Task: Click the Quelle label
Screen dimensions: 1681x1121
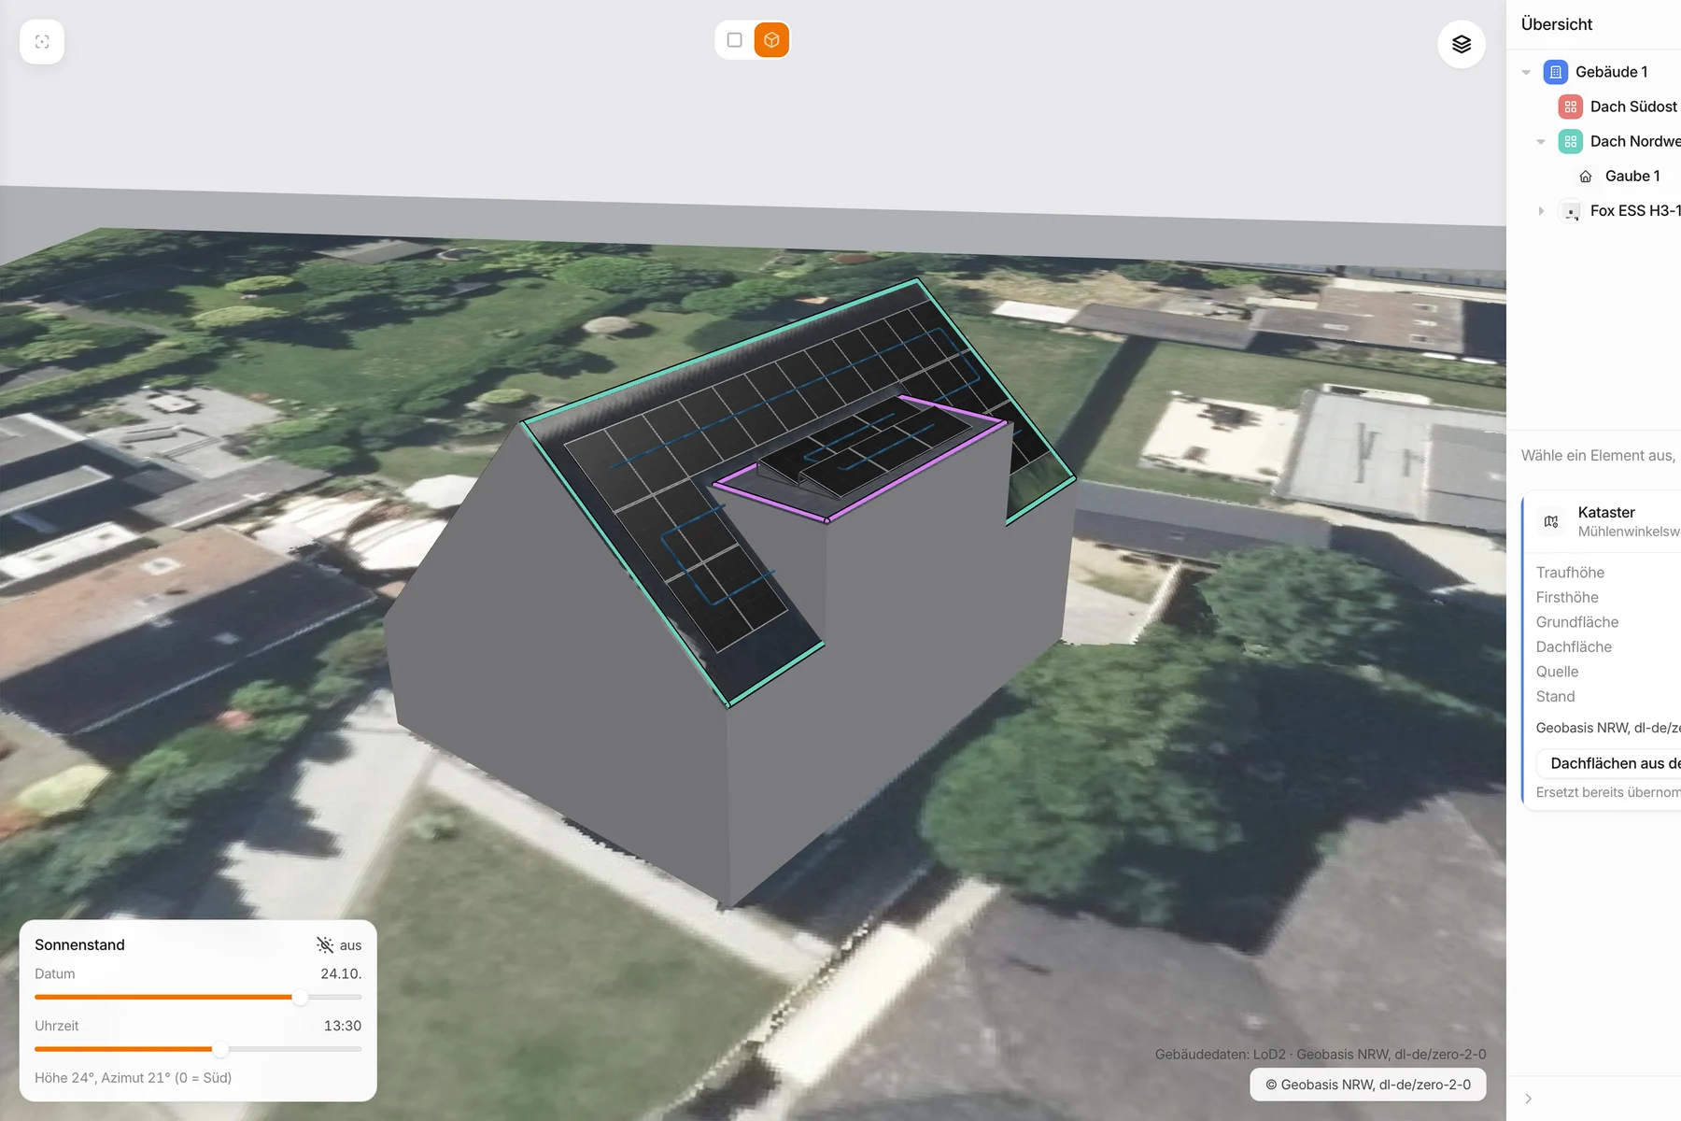Action: [x=1557, y=672]
